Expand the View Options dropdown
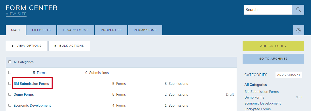This screenshot has height=111, width=311. (26, 46)
